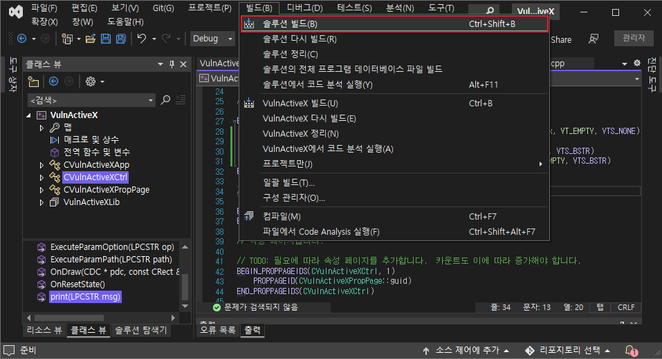Close the Class View panel
This screenshot has width=662, height=359.
183,64
